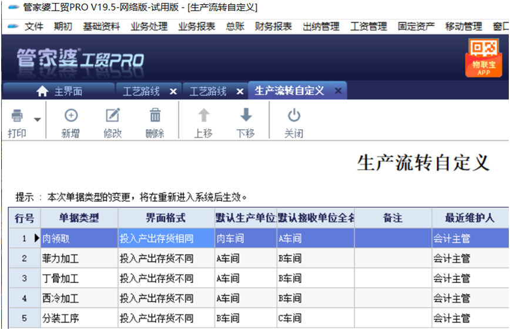Click A车间 in the 西冷加工 row
The width and height of the screenshot is (510, 330).
[x=246, y=298]
